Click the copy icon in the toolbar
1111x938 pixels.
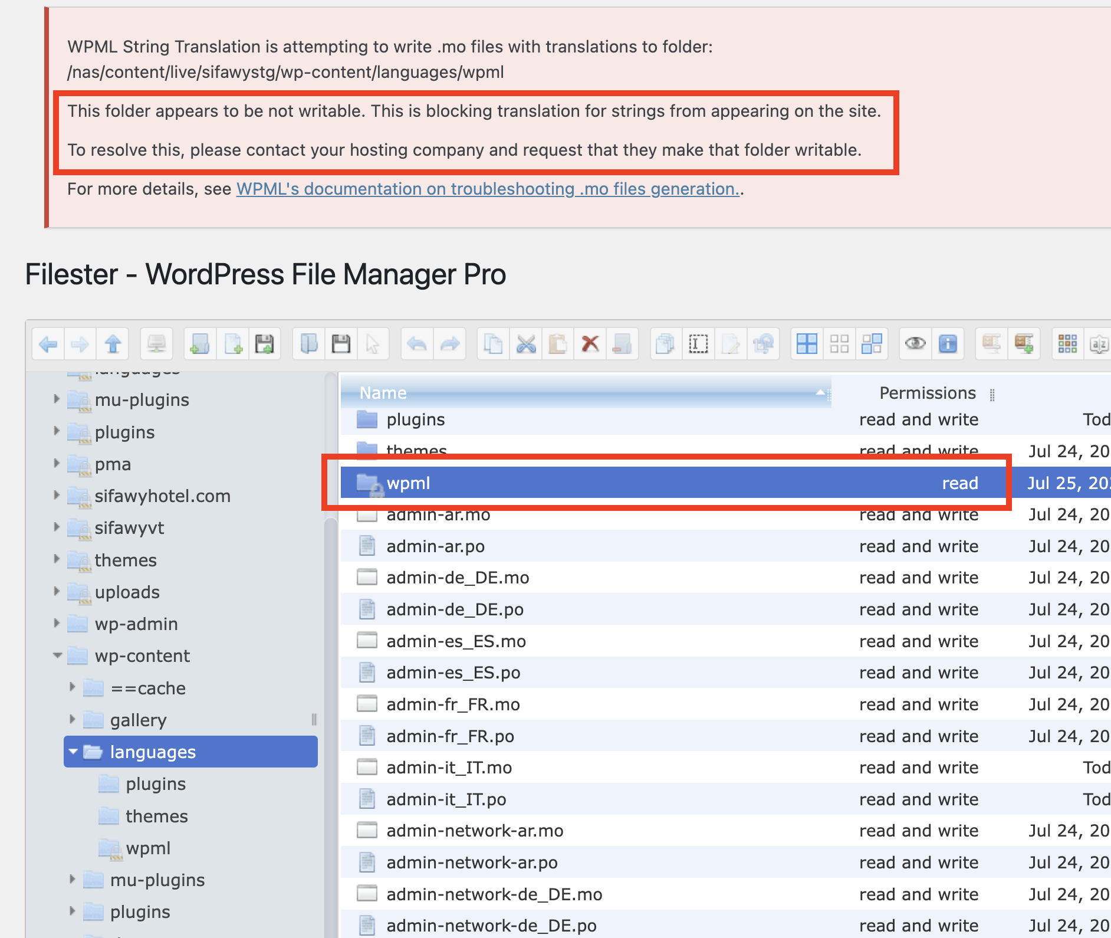point(493,343)
